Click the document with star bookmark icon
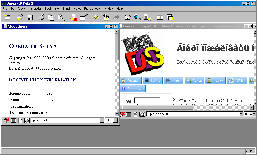Image resolution: width=257 pixels, height=155 pixels. 147,17
